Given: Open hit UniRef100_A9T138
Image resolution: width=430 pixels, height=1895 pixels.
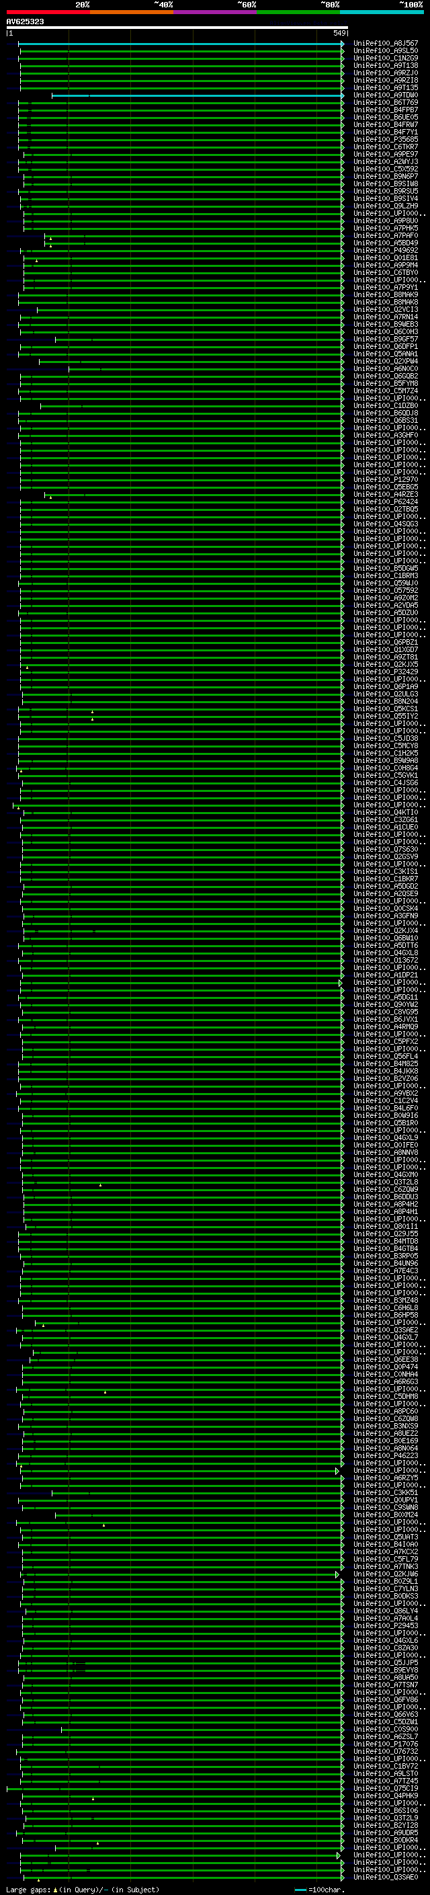Looking at the screenshot, I should point(386,65).
